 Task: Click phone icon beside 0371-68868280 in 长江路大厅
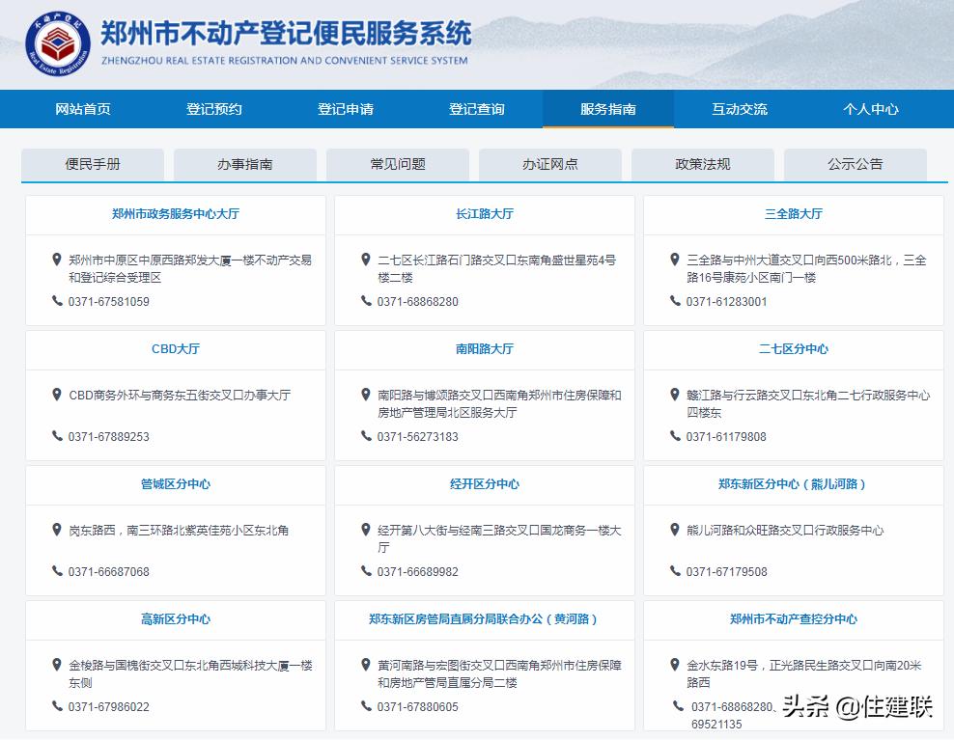(x=366, y=301)
